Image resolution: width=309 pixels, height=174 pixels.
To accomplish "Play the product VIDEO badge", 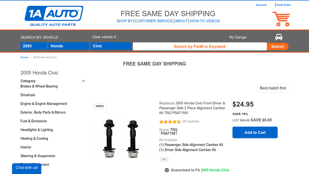I will 100,106.
